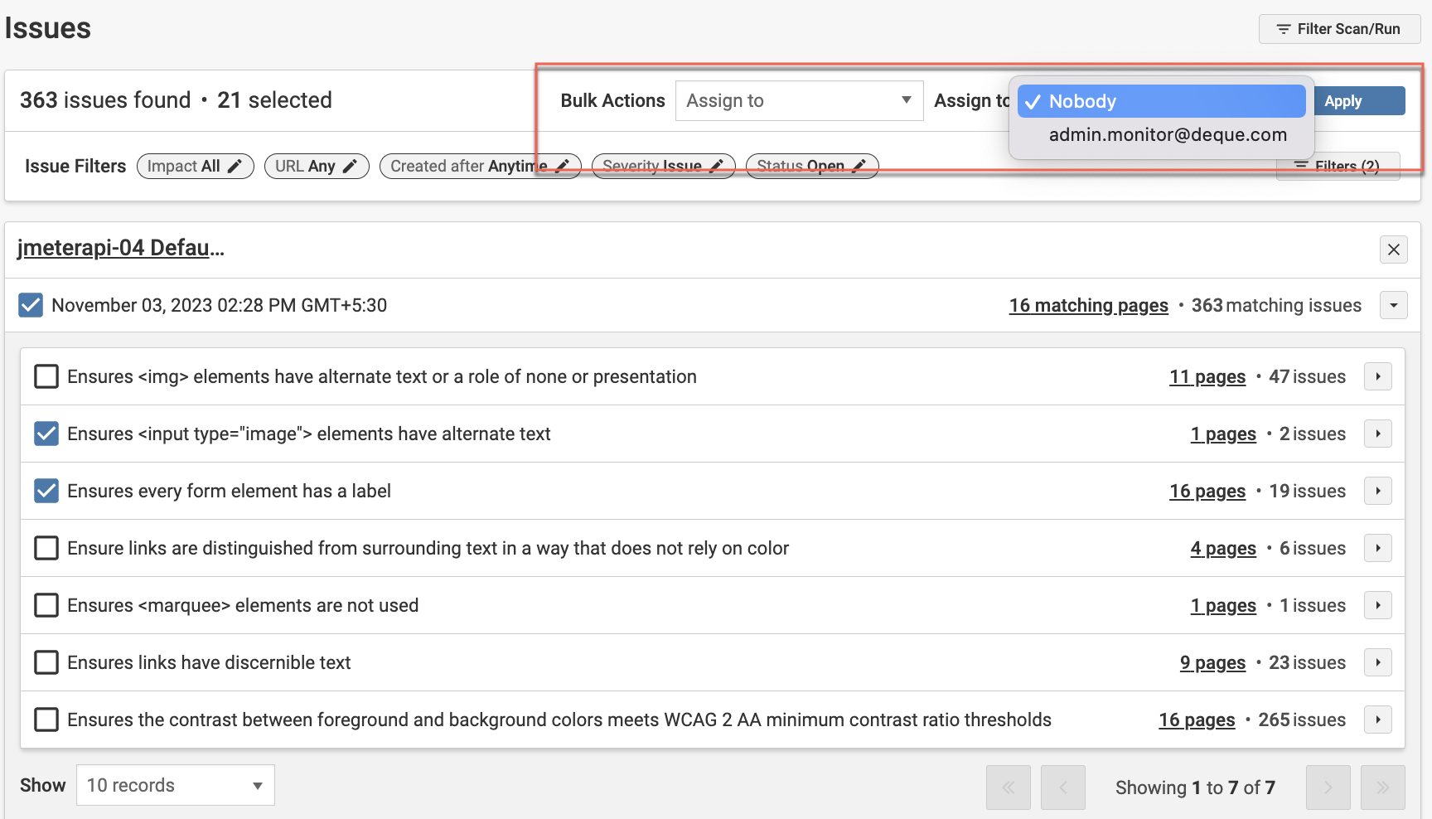1432x819 pixels.
Task: Select admin.monitor@deque.com as assignee
Action: 1167,135
